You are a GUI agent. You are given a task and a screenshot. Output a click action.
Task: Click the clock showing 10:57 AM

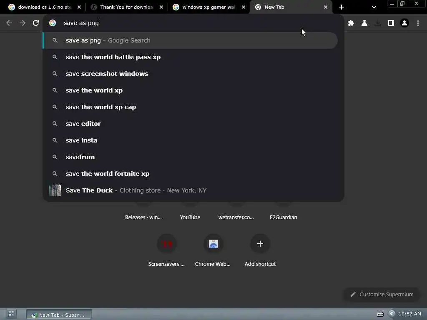[410, 314]
